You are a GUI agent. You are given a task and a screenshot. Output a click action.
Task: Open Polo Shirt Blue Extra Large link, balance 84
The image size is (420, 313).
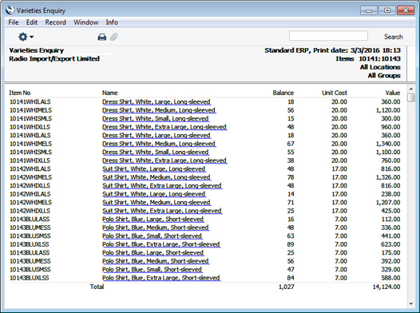pyautogui.click(x=161, y=278)
